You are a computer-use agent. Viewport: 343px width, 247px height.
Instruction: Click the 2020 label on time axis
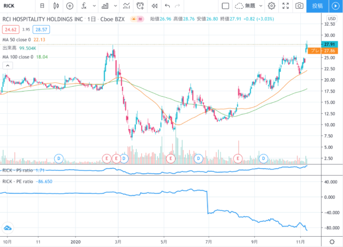point(75,242)
